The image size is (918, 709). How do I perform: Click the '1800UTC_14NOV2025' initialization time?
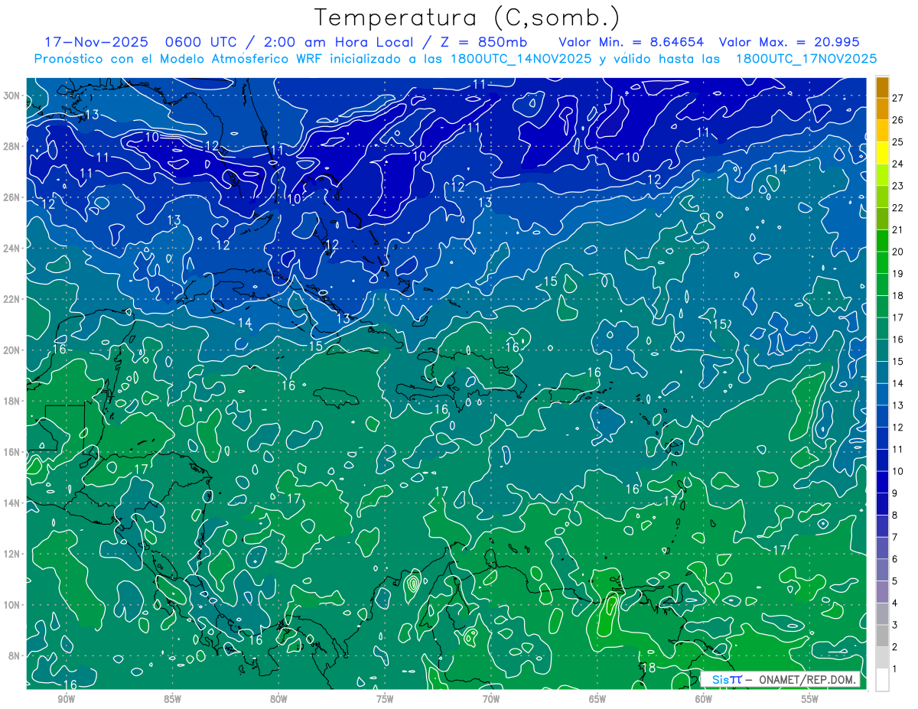click(x=522, y=59)
